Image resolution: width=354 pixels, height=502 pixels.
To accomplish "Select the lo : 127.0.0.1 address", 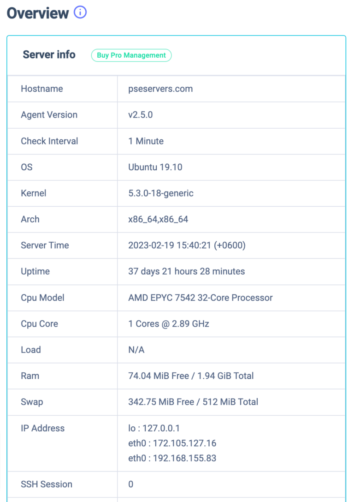I will (154, 428).
